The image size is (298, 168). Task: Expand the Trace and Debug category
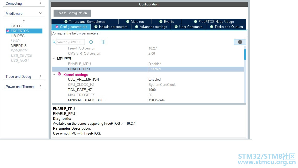pos(40,76)
